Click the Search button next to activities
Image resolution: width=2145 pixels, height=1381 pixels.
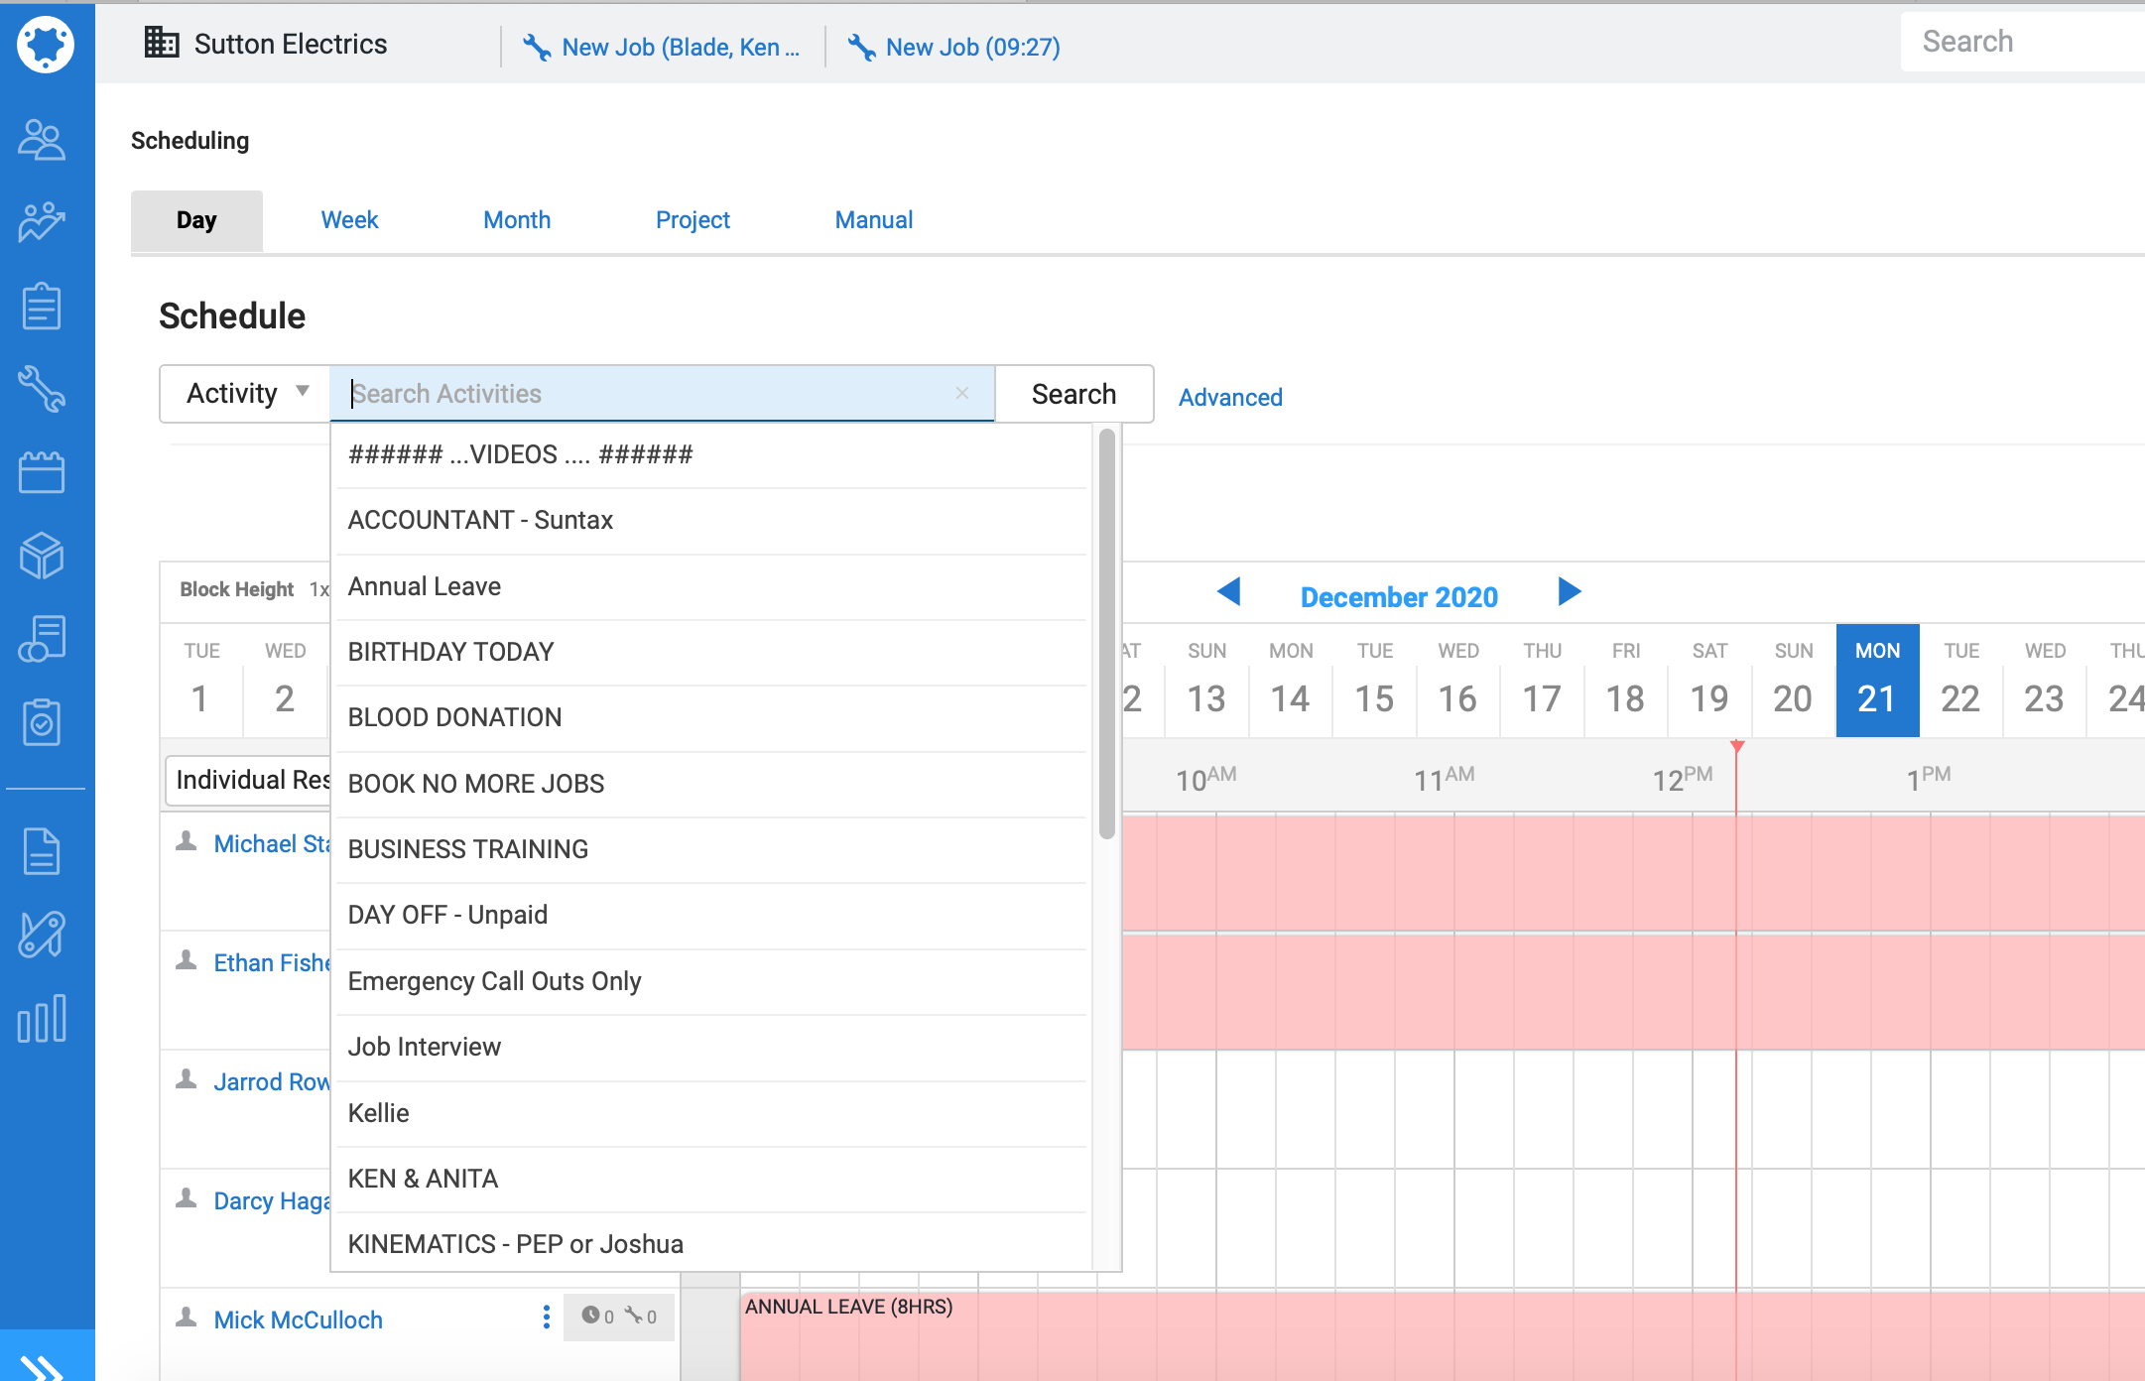coord(1073,394)
